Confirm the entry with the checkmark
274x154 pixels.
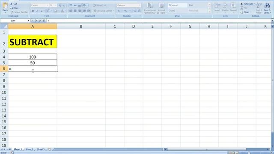(x=40, y=21)
